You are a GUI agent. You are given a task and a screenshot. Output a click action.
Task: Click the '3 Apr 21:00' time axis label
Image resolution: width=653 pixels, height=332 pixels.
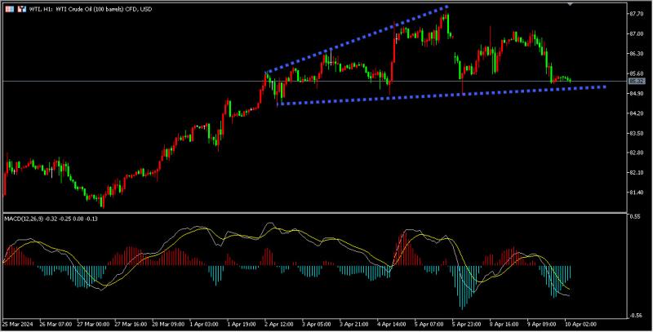353,324
